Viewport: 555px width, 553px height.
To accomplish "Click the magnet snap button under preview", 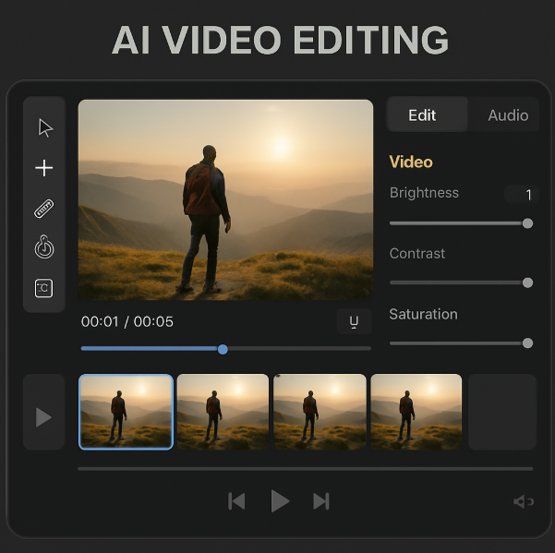I will click(354, 321).
